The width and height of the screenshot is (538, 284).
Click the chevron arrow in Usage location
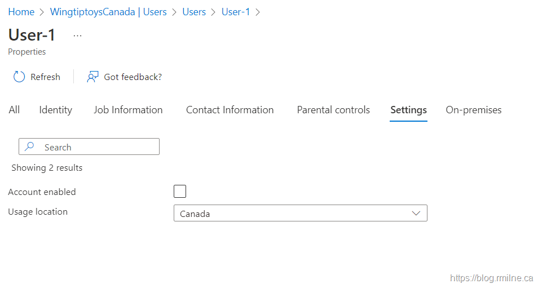point(416,214)
